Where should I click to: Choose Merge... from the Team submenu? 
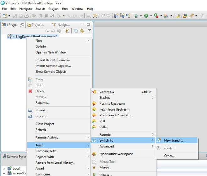(x=124, y=168)
